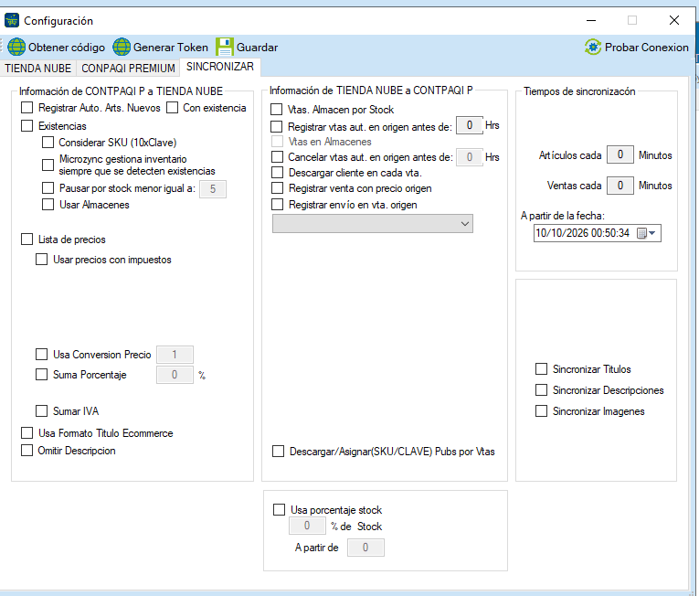Click the % de Stock value field
The image size is (699, 596).
(x=307, y=526)
